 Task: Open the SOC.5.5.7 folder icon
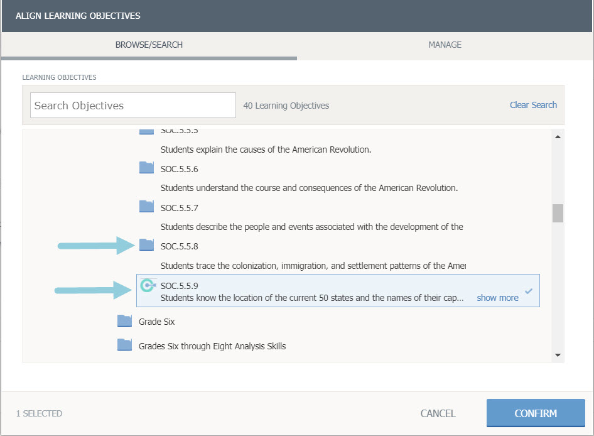tap(146, 206)
